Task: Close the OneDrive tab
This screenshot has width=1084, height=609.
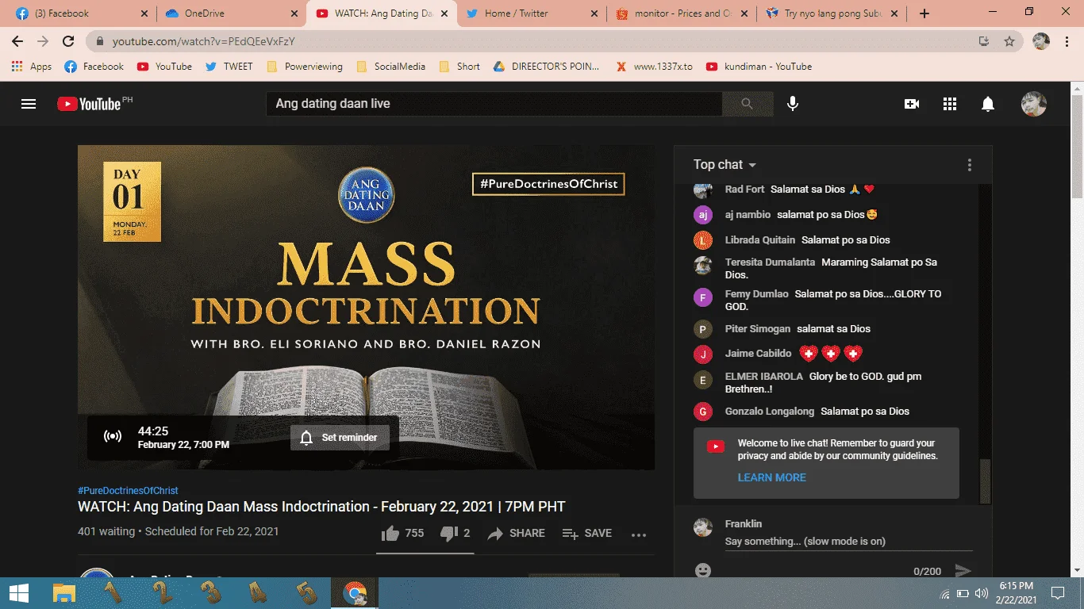Action: coord(294,13)
